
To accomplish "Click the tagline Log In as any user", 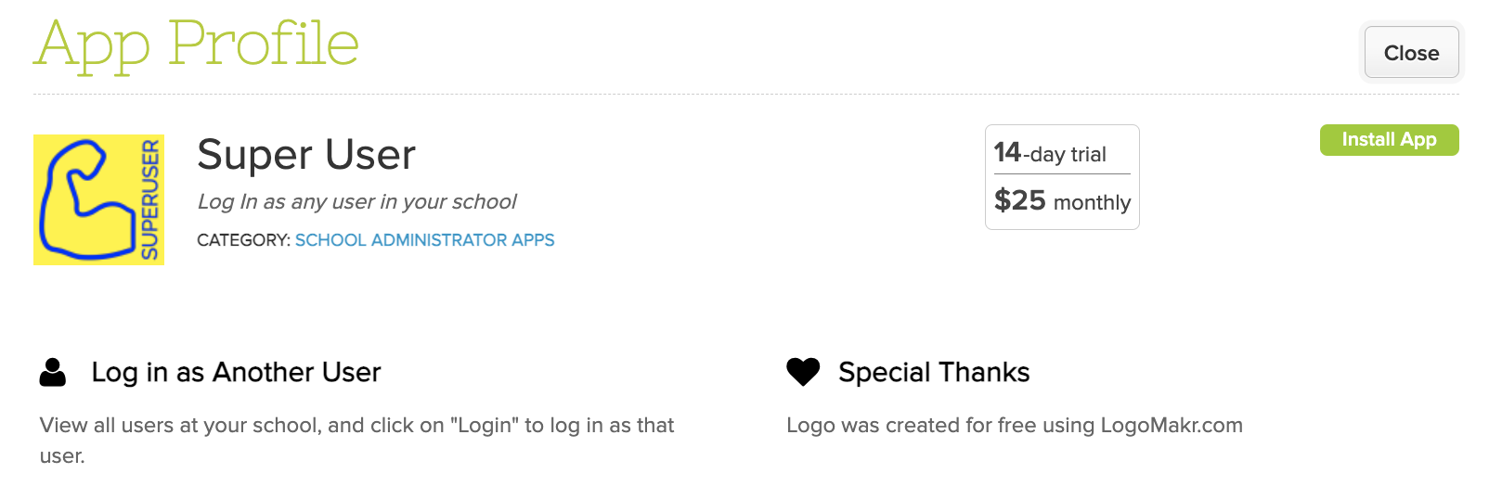I will click(x=356, y=201).
